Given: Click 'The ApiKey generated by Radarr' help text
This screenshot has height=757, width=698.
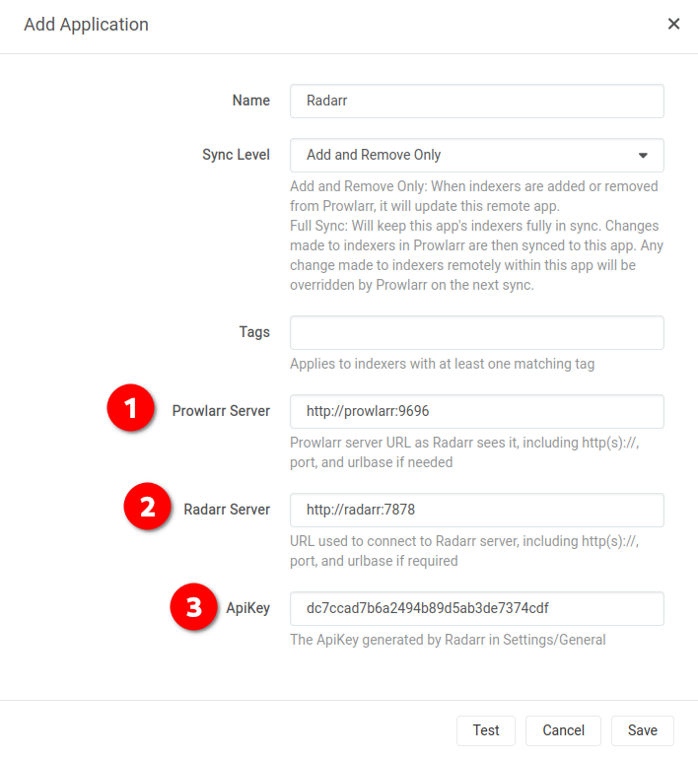Looking at the screenshot, I should [x=448, y=640].
